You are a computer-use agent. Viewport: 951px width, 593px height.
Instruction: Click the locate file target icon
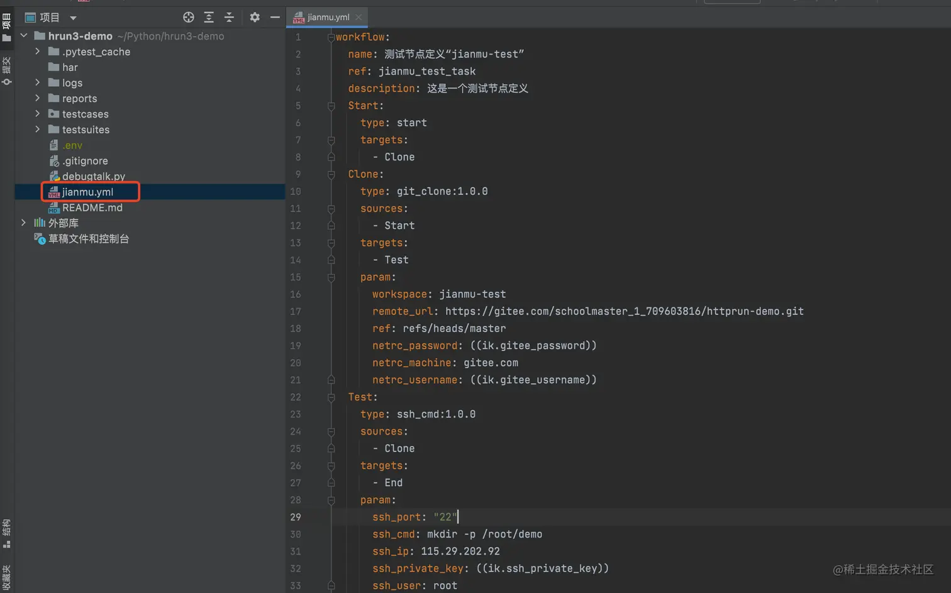(x=188, y=18)
